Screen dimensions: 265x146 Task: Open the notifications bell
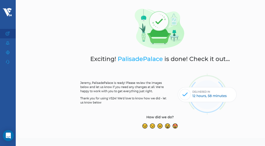tap(8, 43)
